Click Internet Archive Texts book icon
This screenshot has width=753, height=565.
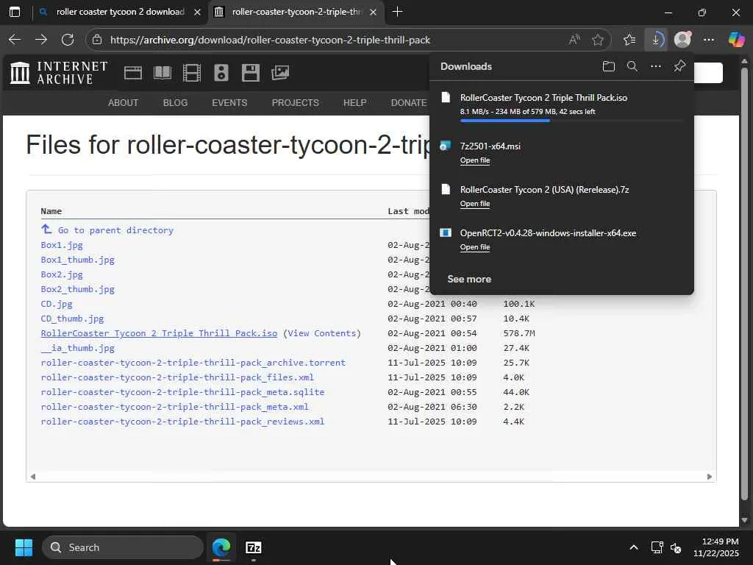point(162,72)
